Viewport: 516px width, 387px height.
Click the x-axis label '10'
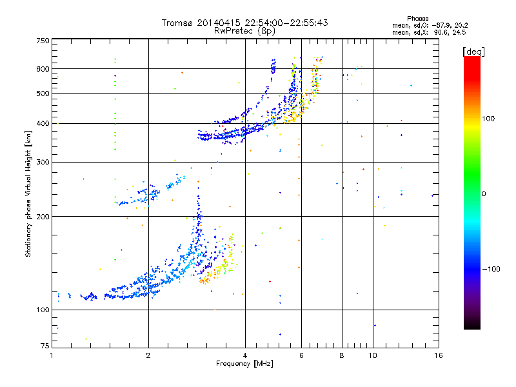click(373, 355)
